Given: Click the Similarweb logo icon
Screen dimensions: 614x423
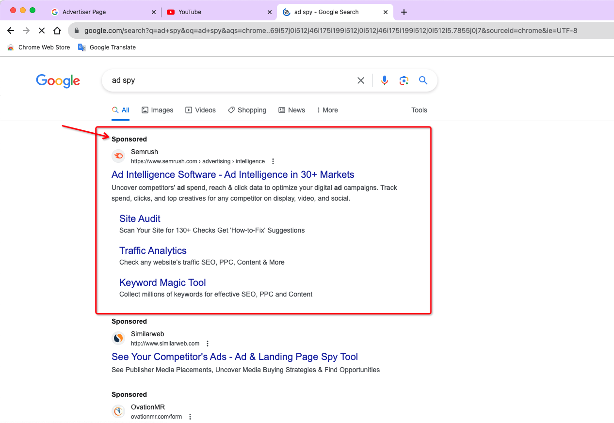Looking at the screenshot, I should (x=118, y=338).
